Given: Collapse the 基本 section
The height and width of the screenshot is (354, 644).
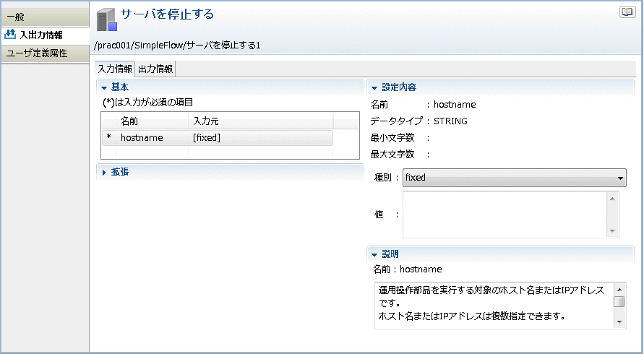Looking at the screenshot, I should 104,88.
